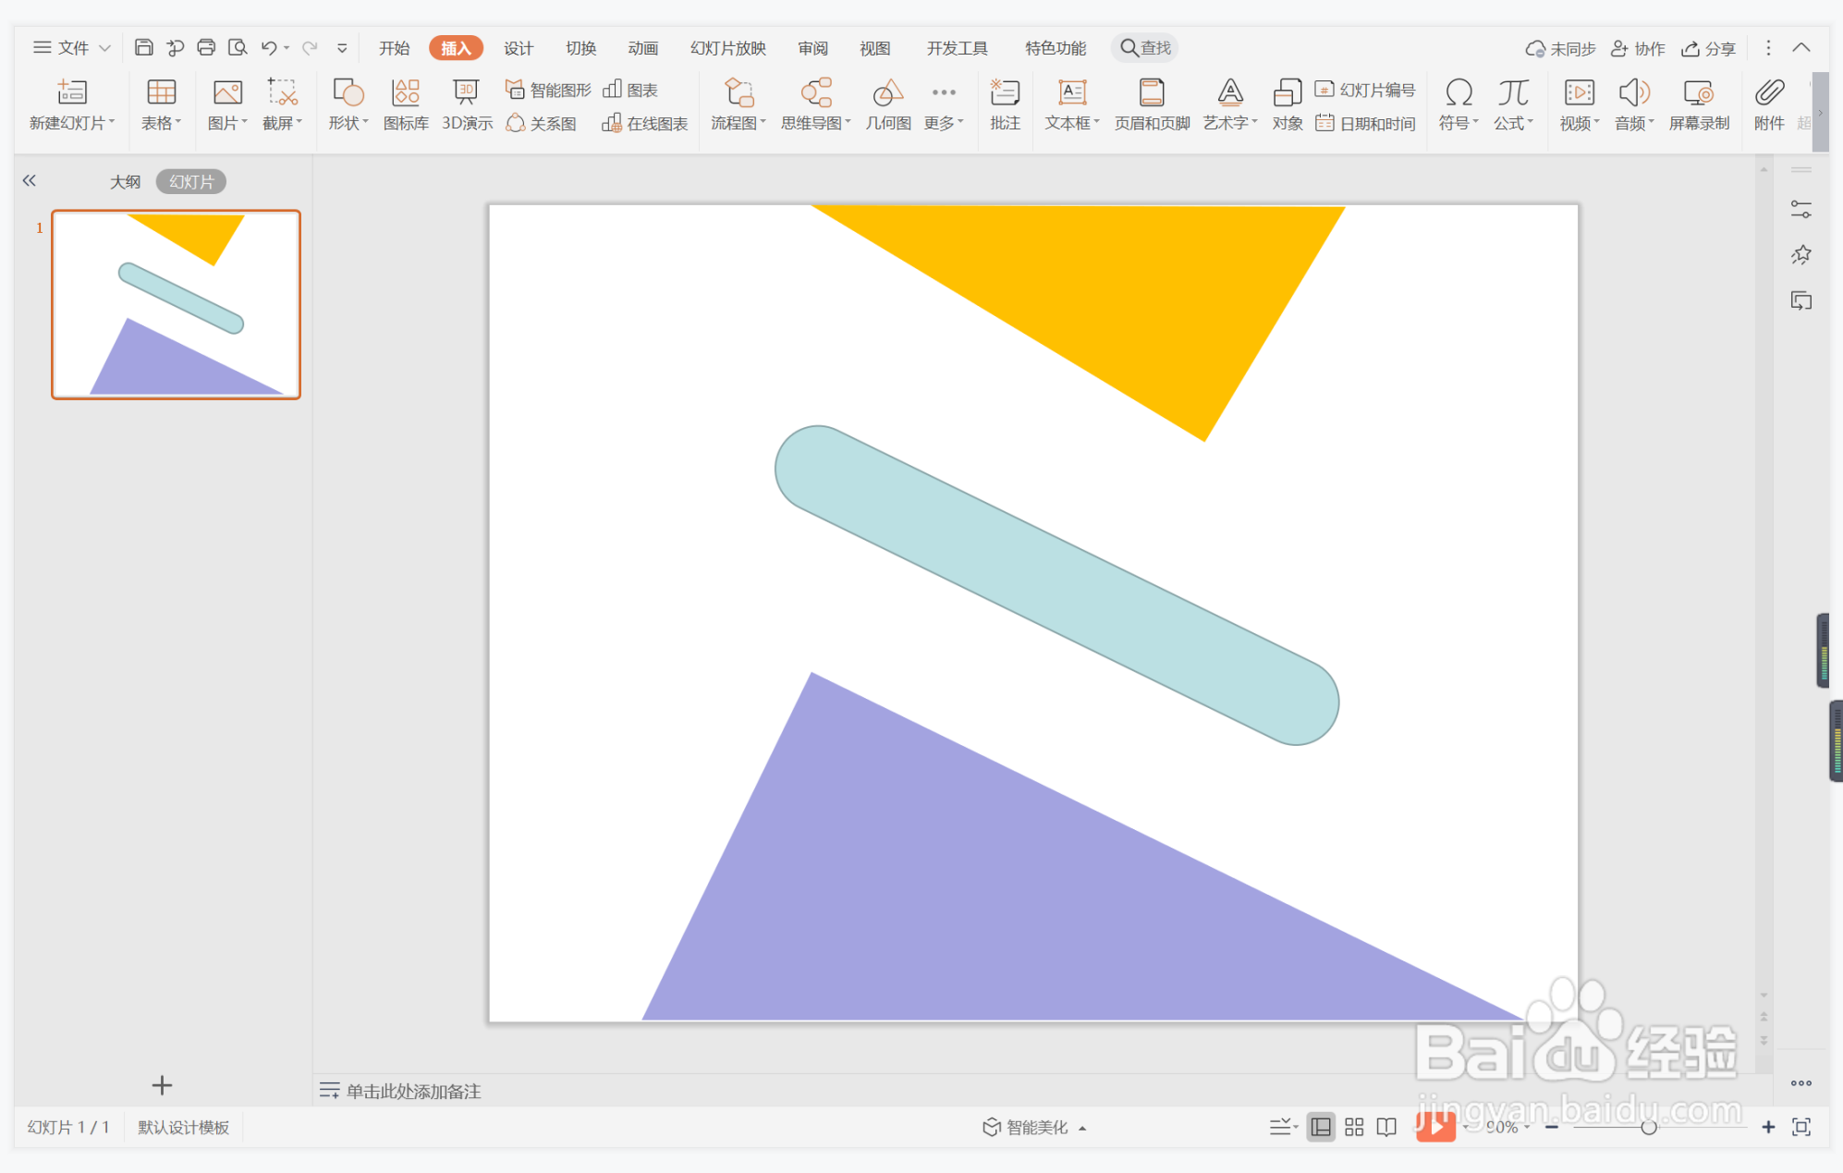Click the zoom slider handle
This screenshot has height=1173, width=1843.
(1648, 1127)
